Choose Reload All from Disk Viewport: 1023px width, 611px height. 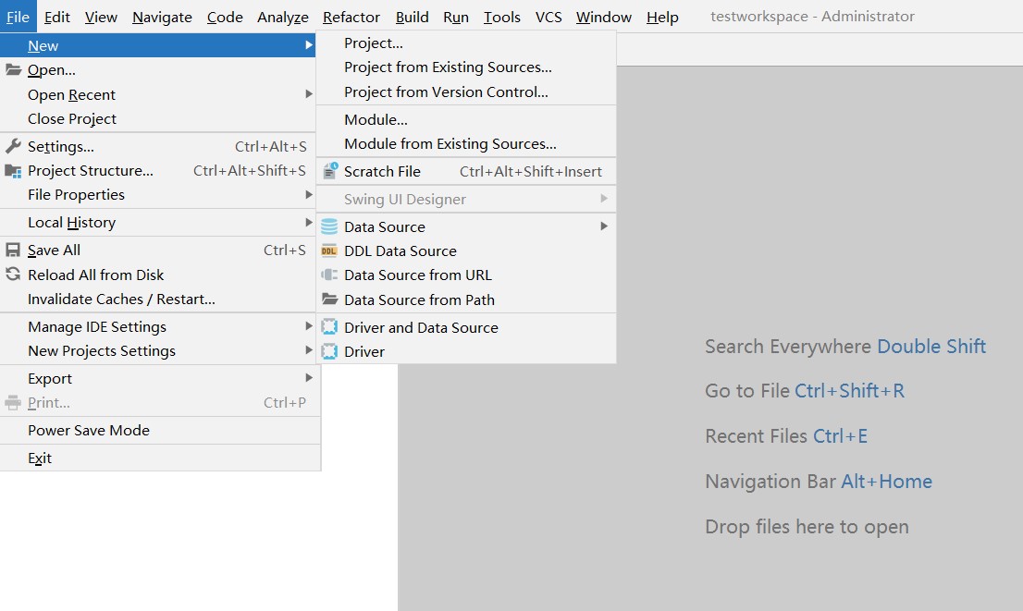click(x=158, y=275)
